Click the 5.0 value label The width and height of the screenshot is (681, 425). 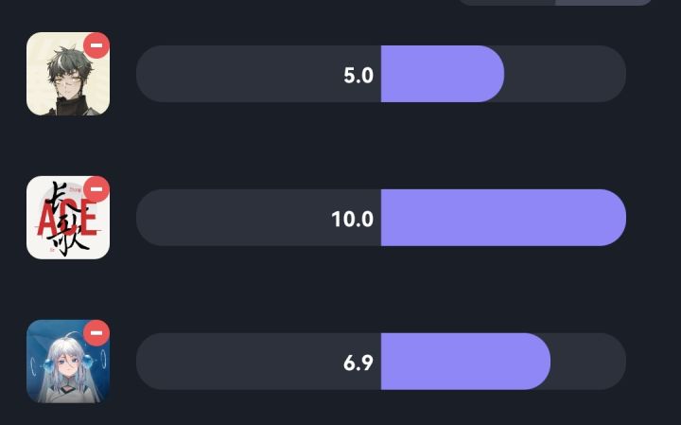(358, 75)
